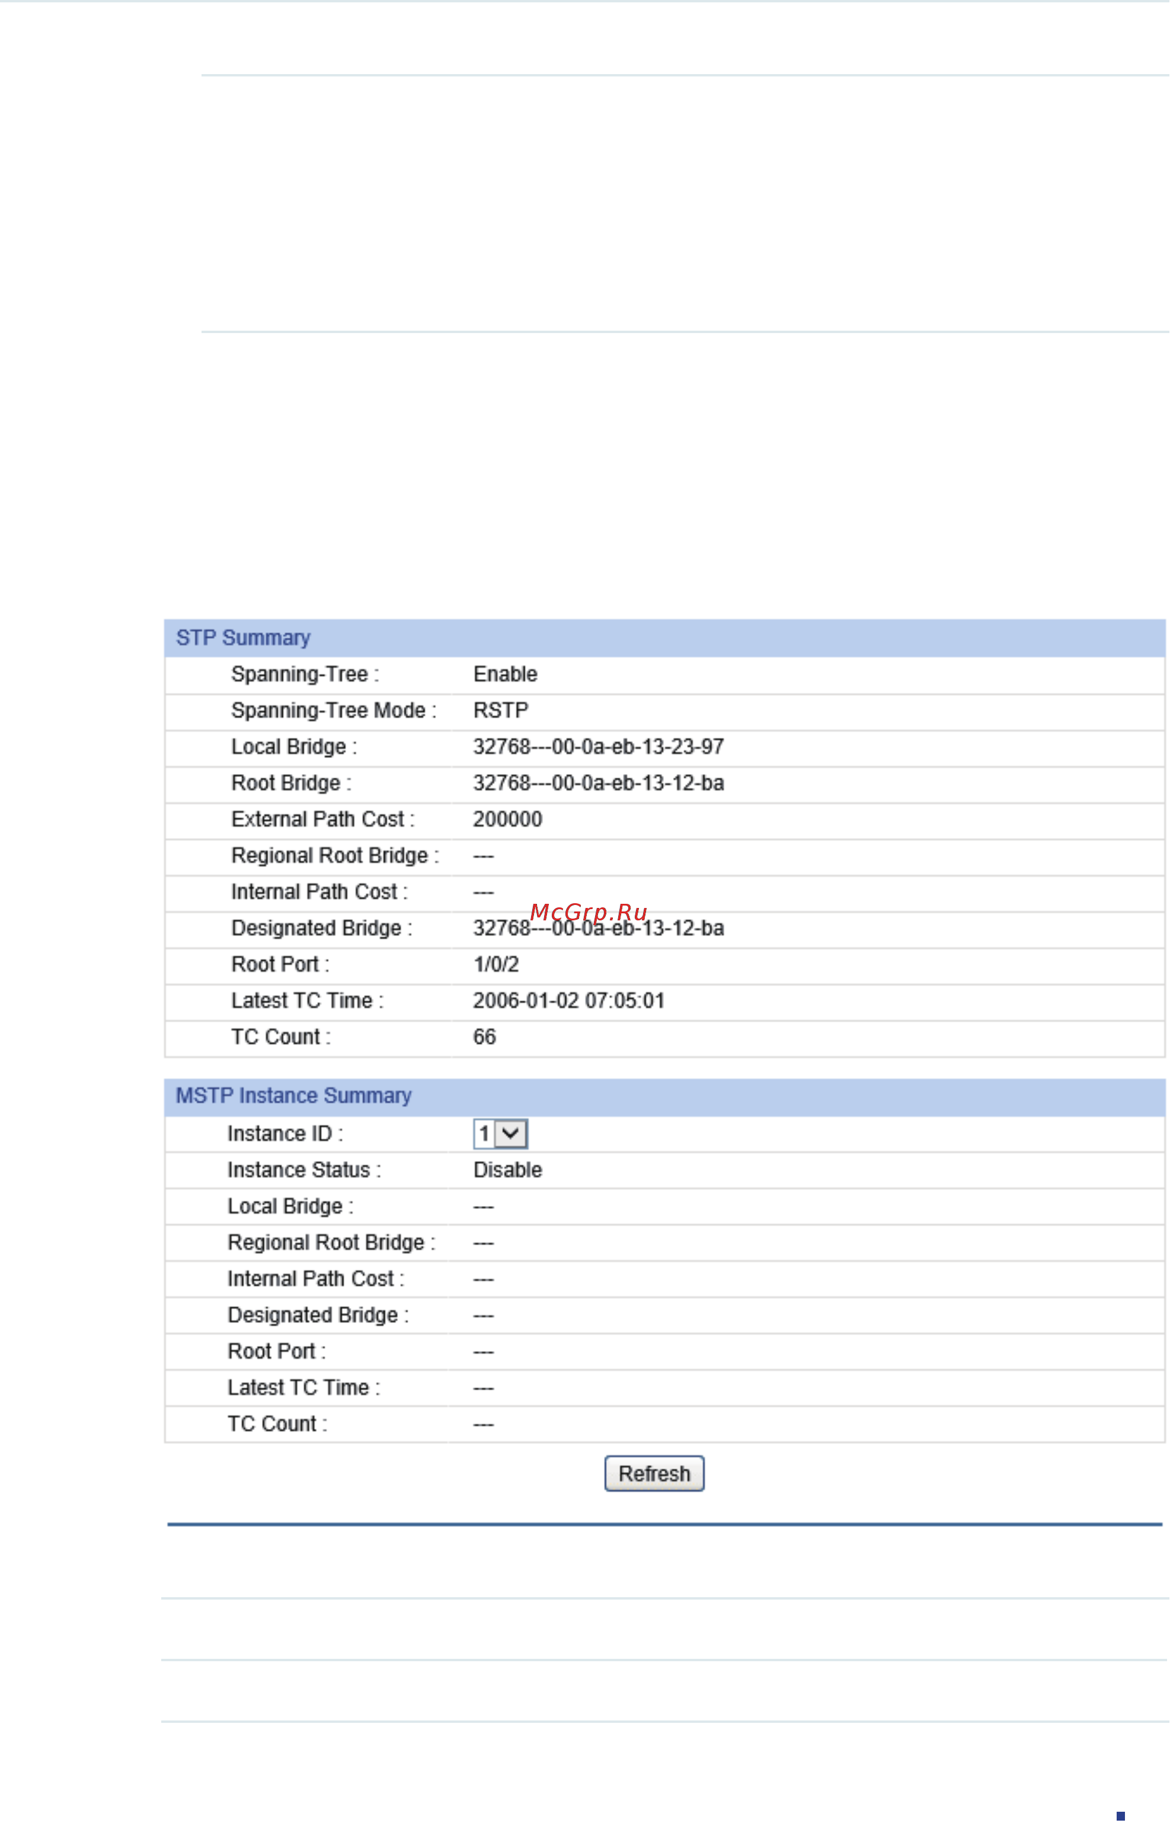The image size is (1170, 1823).
Task: Click Latest TC Time label in MSTP Instance Summary
Action: point(304,1388)
